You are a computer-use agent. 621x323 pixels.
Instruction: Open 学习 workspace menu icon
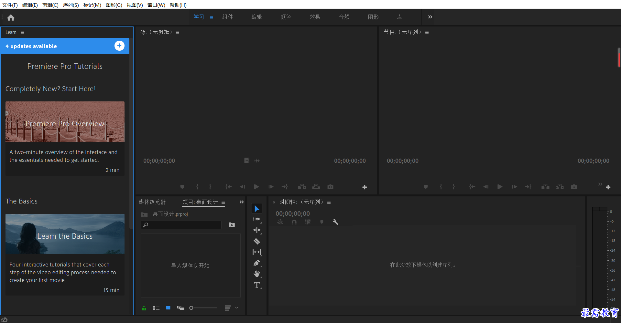[x=212, y=17]
